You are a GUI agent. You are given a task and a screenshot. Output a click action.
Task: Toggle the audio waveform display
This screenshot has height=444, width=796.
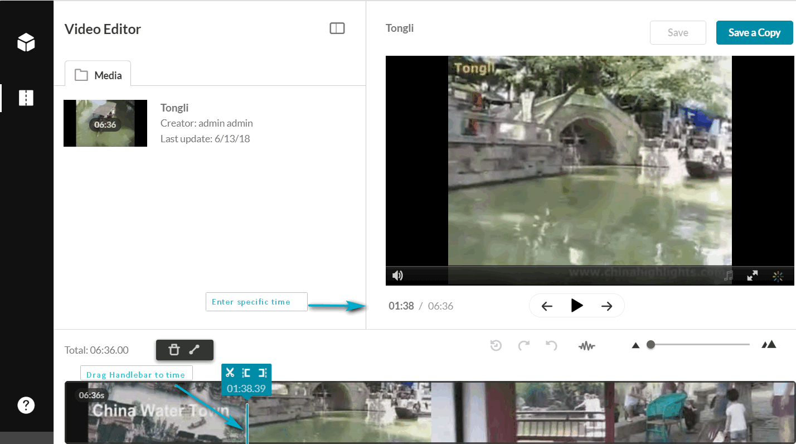pyautogui.click(x=586, y=346)
